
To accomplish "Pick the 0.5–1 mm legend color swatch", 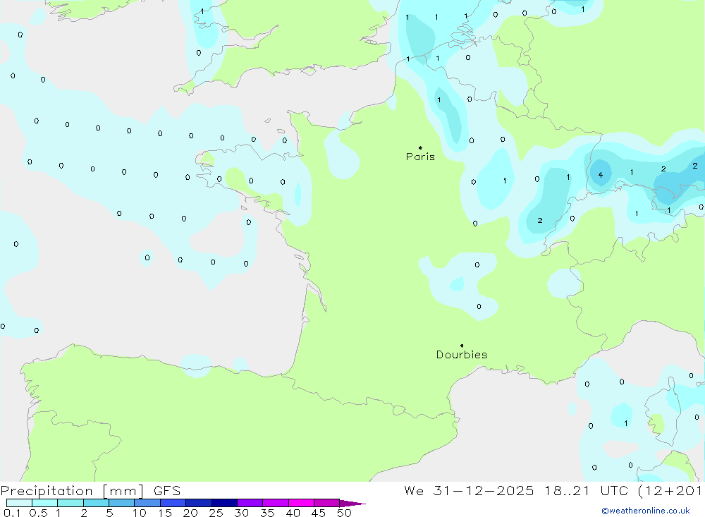I will [45, 503].
